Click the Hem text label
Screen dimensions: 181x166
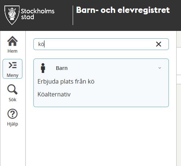tap(12, 51)
